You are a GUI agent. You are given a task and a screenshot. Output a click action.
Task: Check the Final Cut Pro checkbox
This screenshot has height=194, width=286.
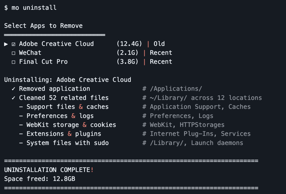[x=14, y=62]
